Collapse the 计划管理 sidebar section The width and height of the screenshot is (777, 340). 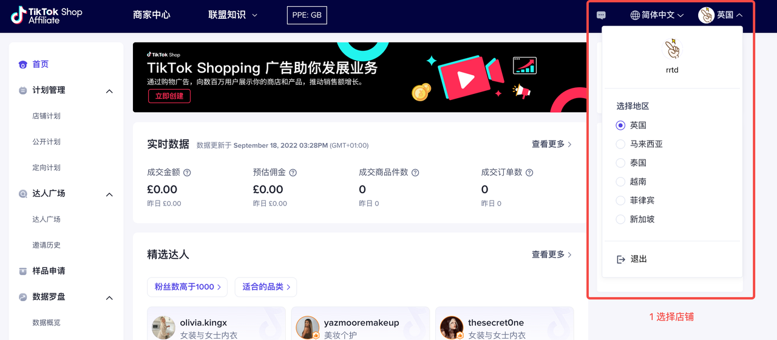click(109, 91)
